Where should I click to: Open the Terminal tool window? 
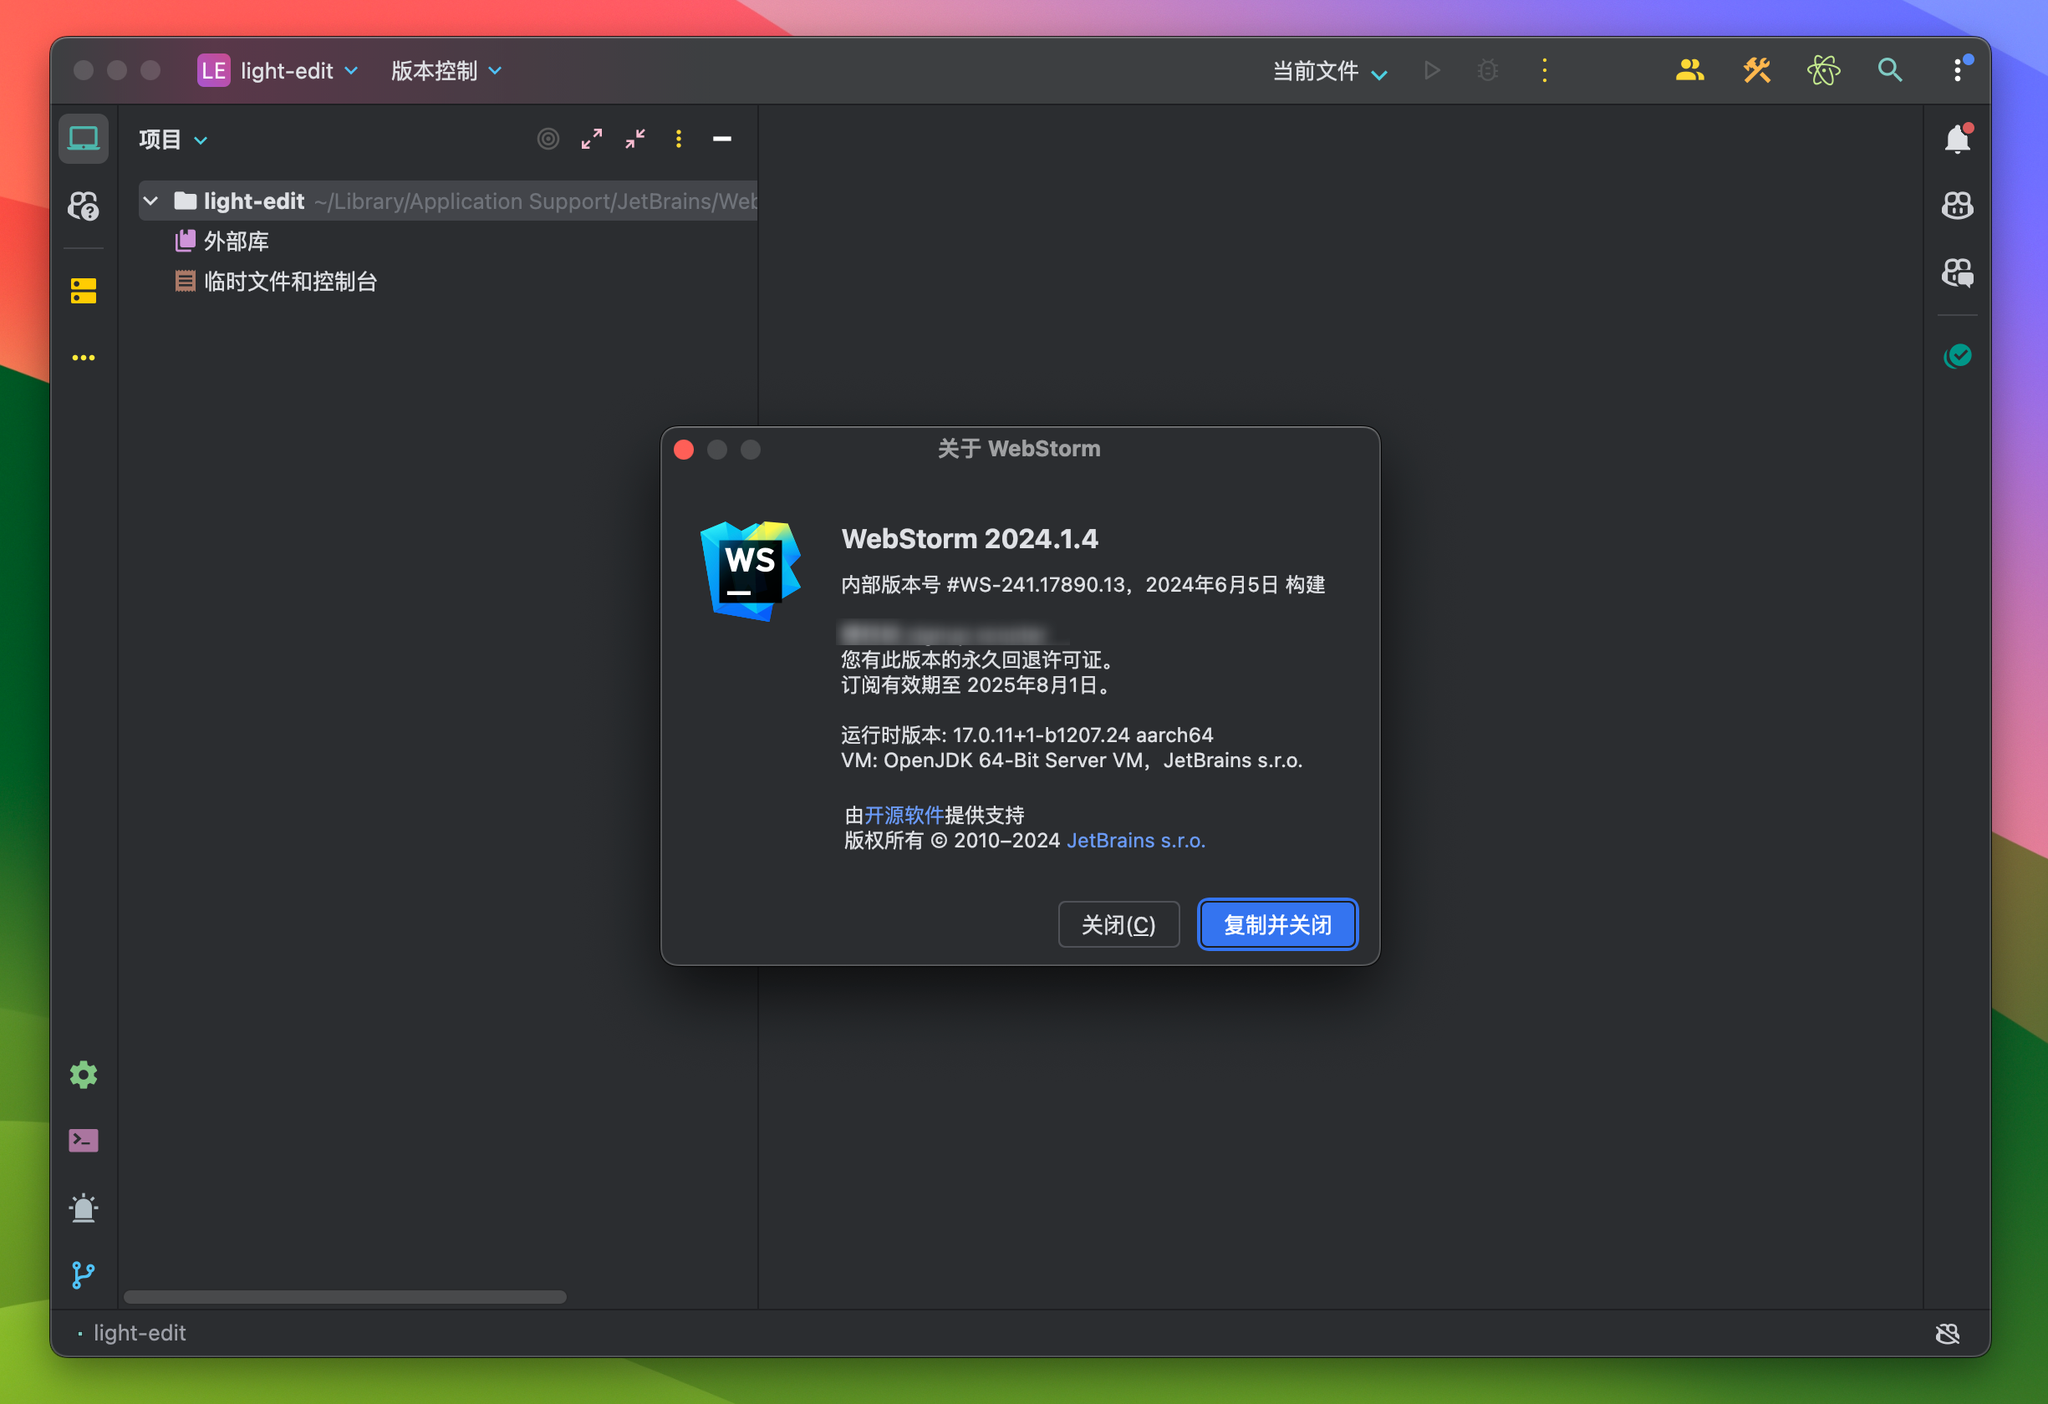click(x=84, y=1142)
